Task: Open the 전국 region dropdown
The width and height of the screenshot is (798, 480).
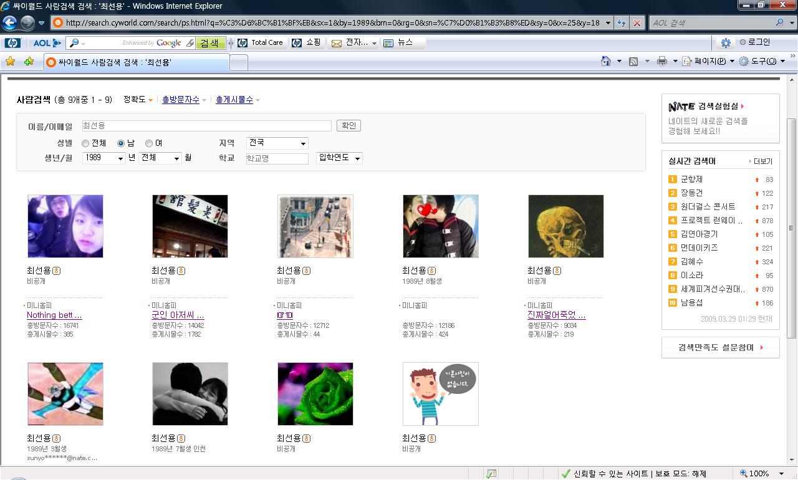Action: pyautogui.click(x=277, y=143)
